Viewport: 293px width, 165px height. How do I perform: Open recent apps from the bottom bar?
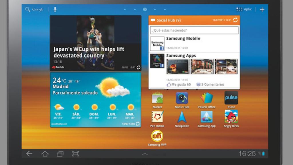click(x=60, y=154)
